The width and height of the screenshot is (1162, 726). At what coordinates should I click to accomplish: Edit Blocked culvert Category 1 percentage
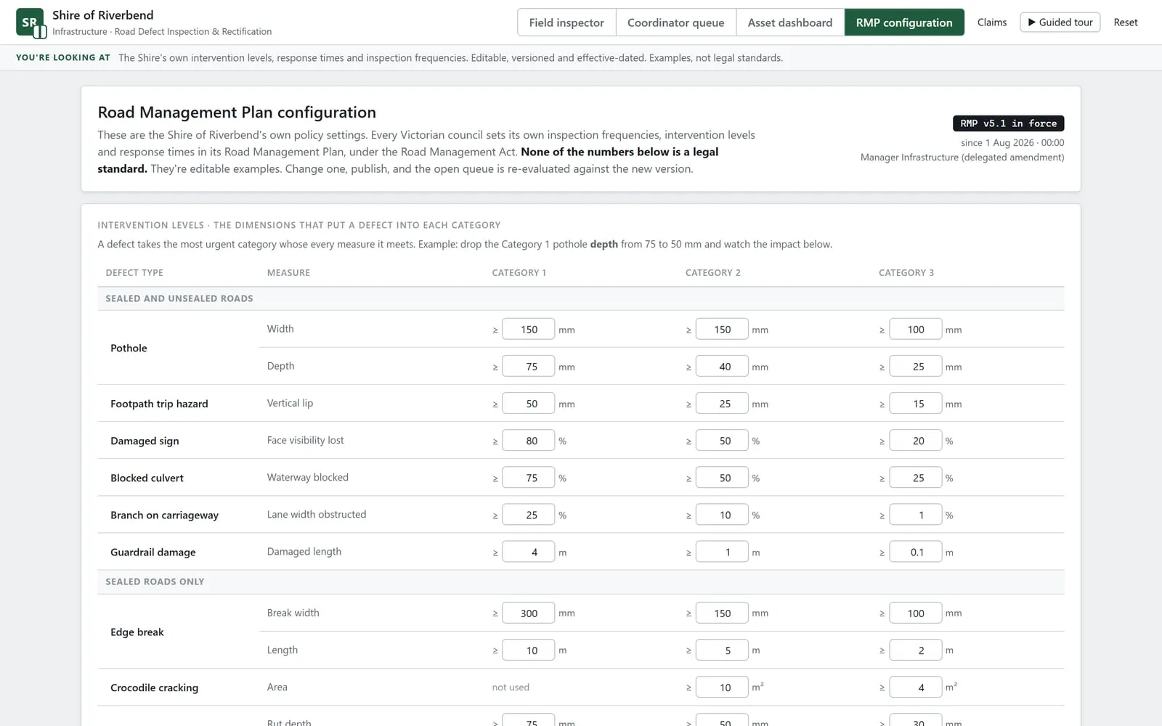[528, 478]
